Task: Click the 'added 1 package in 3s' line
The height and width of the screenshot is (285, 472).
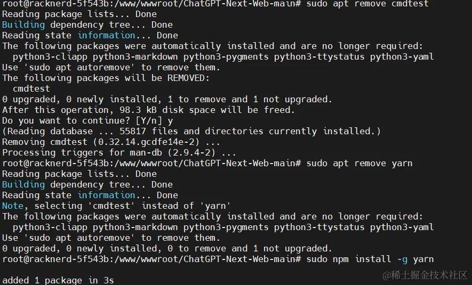Action: click(x=58, y=280)
